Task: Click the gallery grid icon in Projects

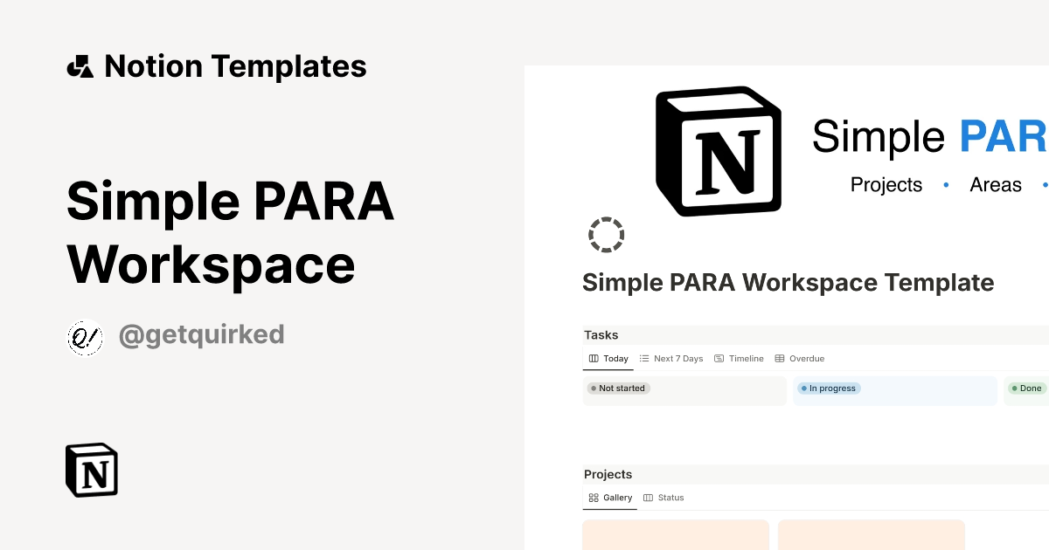Action: point(593,497)
